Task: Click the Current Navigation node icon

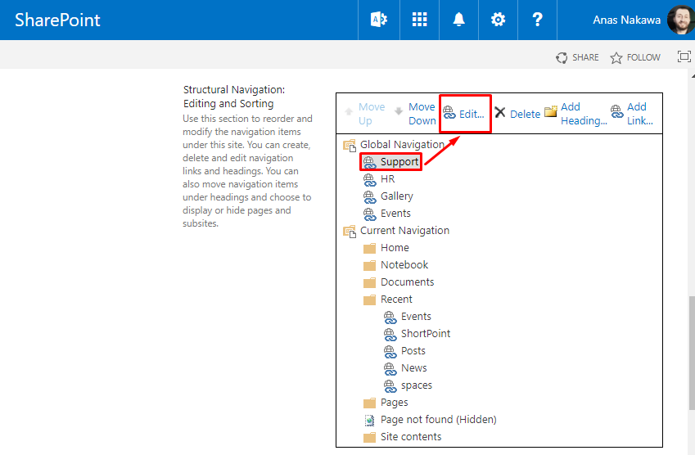Action: click(x=350, y=232)
